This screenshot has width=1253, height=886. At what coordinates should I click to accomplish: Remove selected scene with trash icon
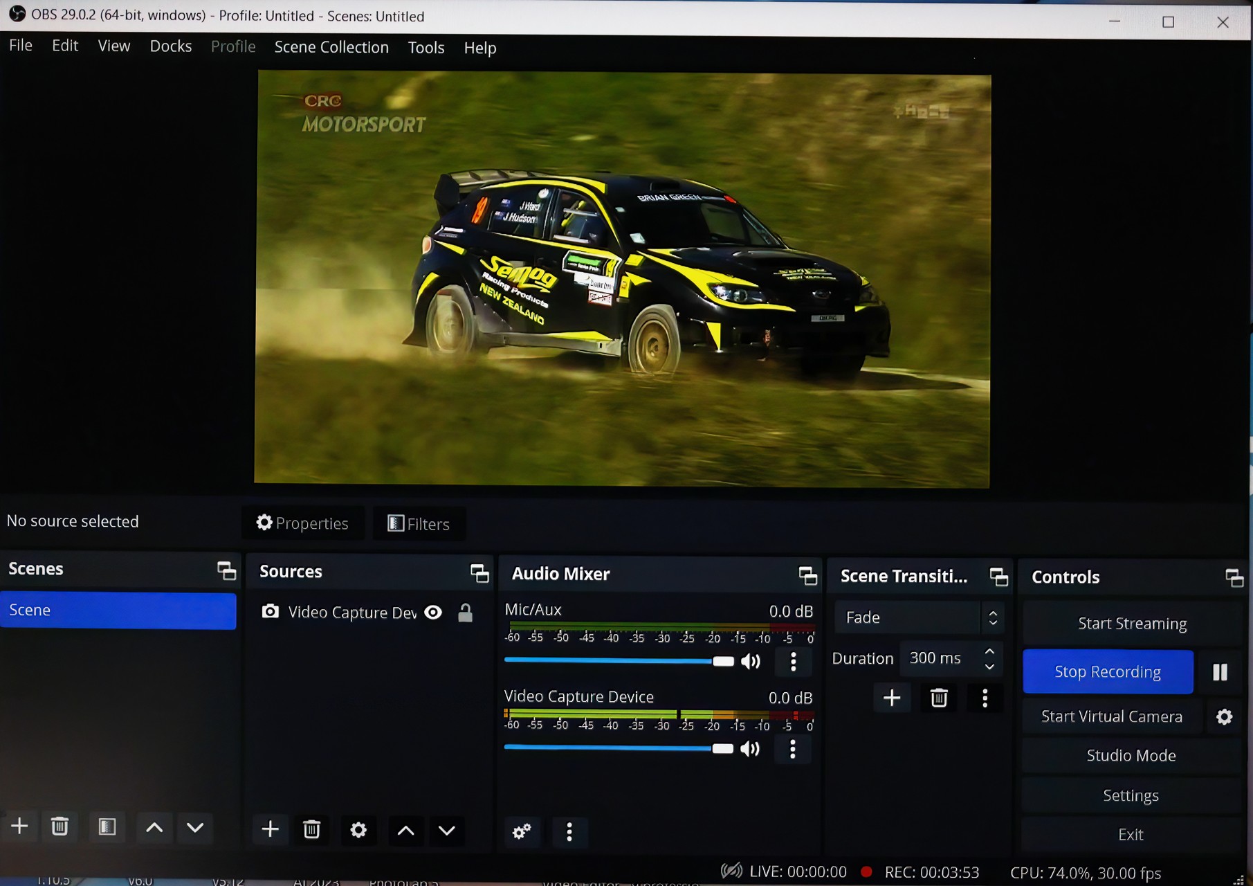click(x=60, y=826)
